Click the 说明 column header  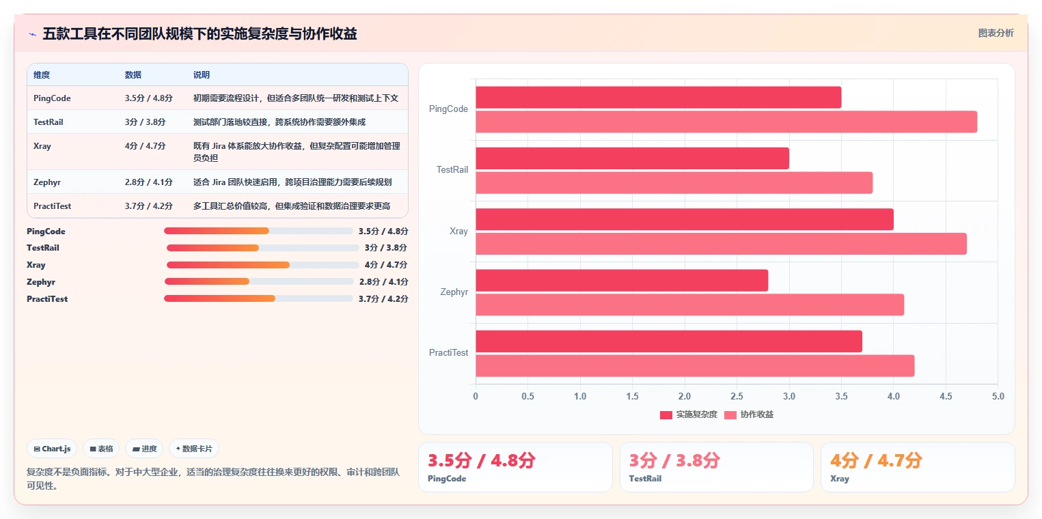pos(202,75)
